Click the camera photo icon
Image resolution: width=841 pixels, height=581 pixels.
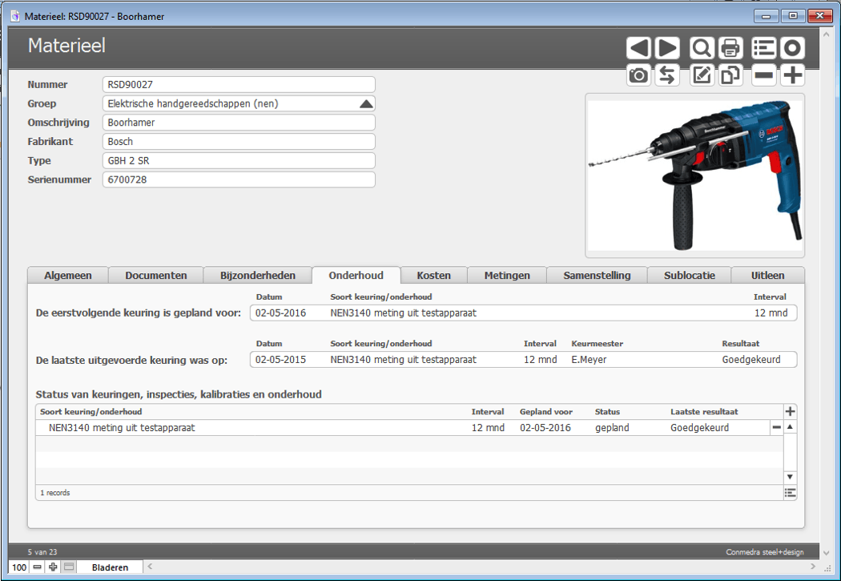click(x=638, y=75)
